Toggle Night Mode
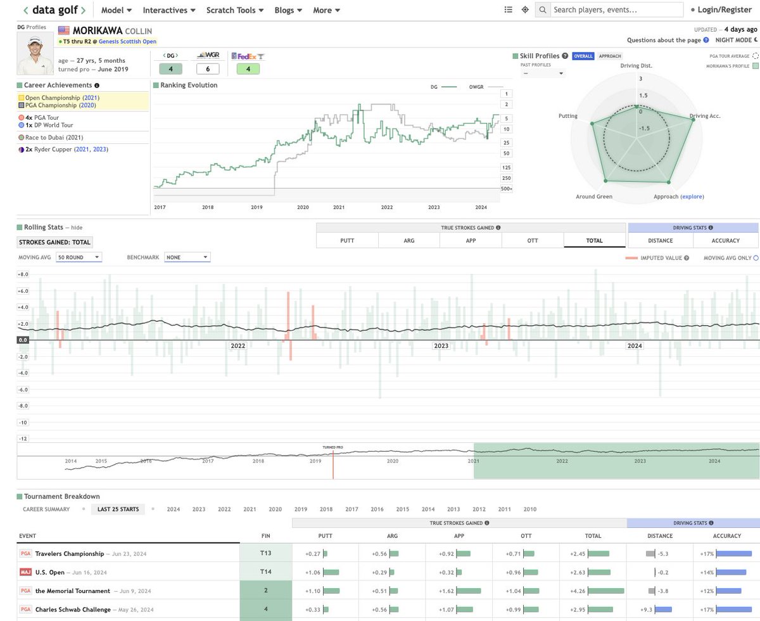This screenshot has height=621, width=760. 737,40
